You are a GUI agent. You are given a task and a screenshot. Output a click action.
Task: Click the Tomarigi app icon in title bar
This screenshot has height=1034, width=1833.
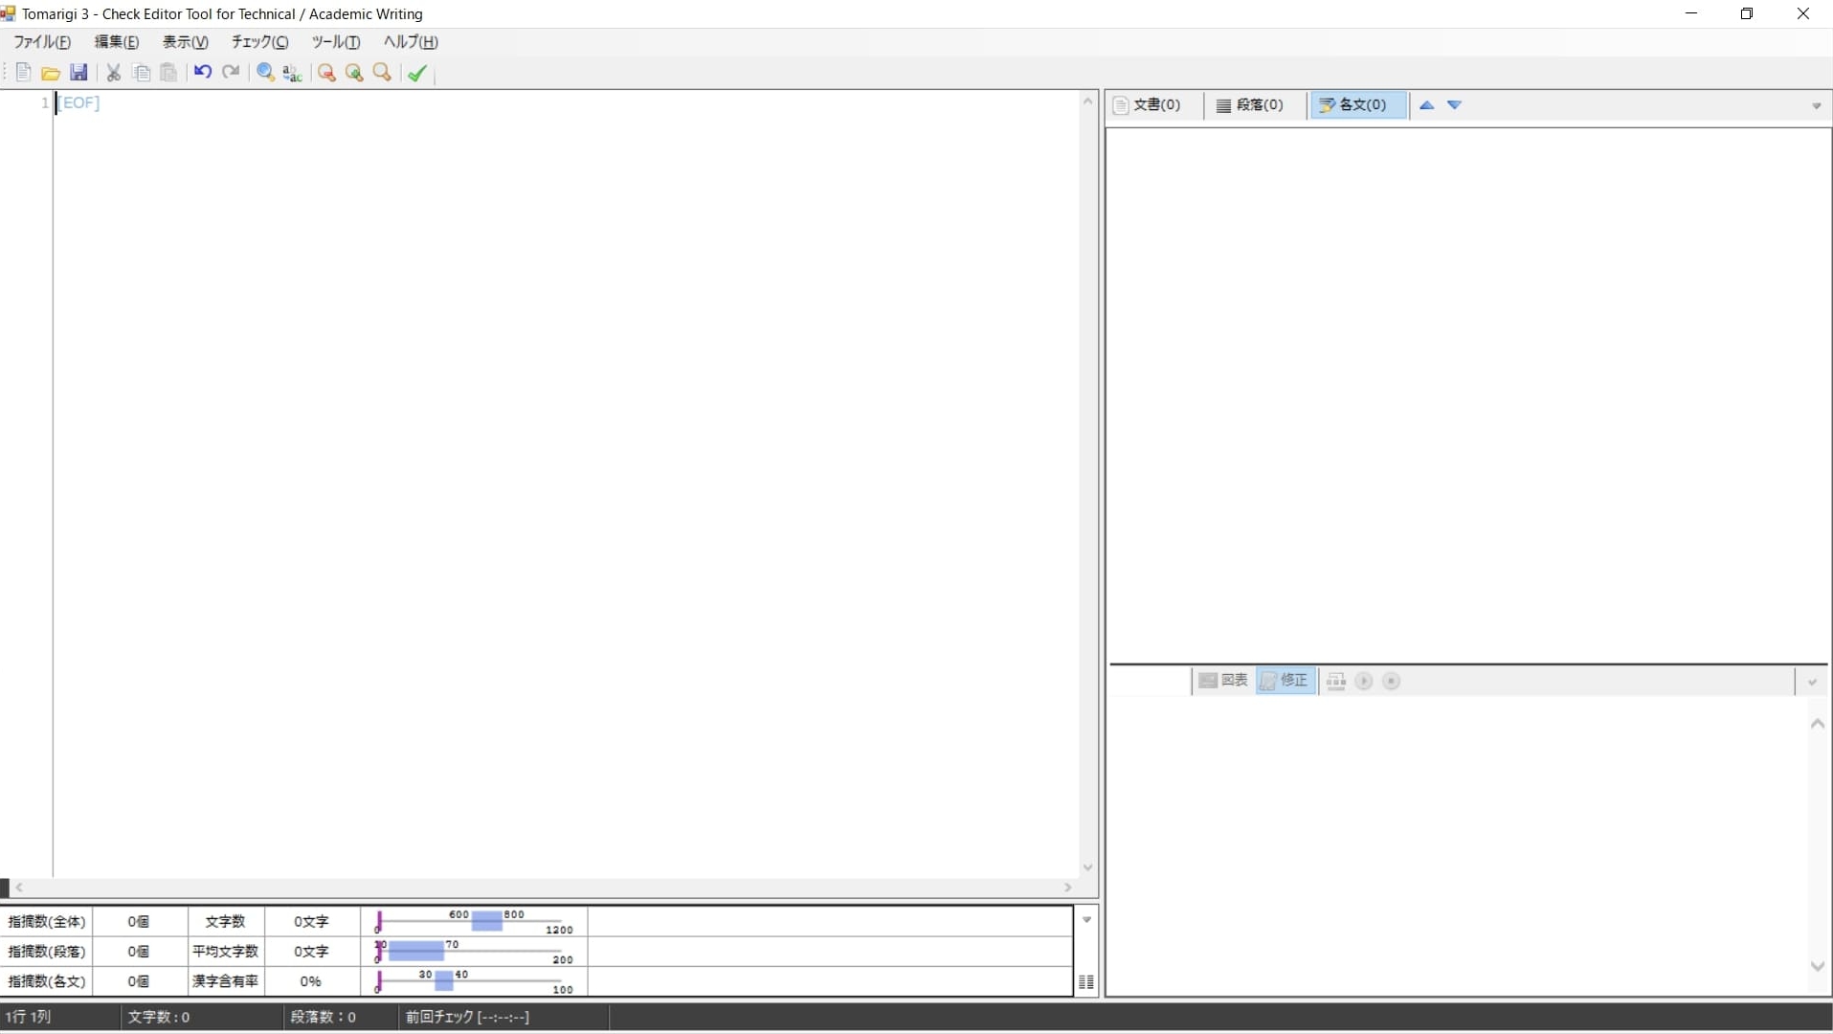[8, 13]
